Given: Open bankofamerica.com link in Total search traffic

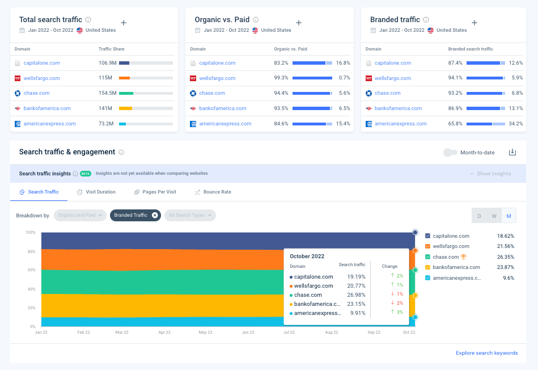Looking at the screenshot, I should (x=47, y=108).
